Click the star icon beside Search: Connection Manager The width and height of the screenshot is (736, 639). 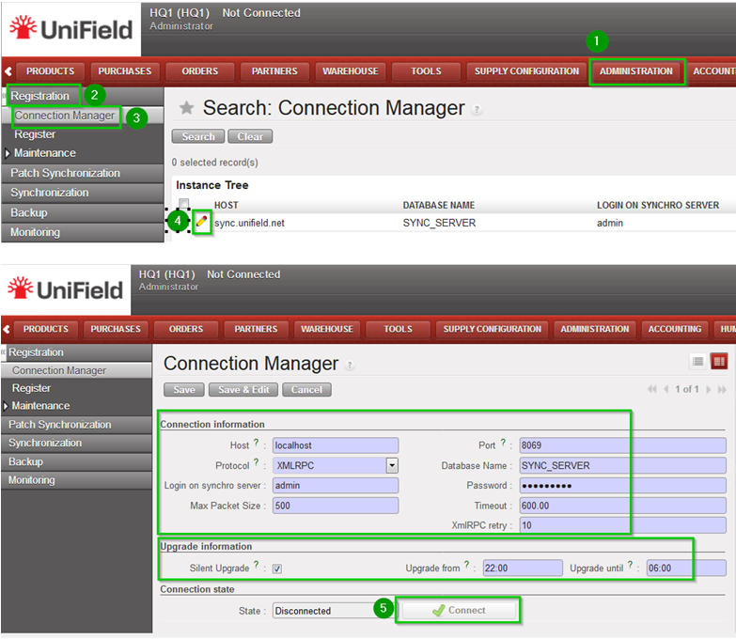click(186, 108)
